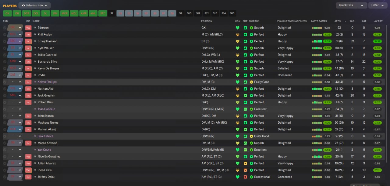The image size is (390, 186).
Task: Click the yellow sharpness icon for Julián Álvarez
Action: coord(245,163)
